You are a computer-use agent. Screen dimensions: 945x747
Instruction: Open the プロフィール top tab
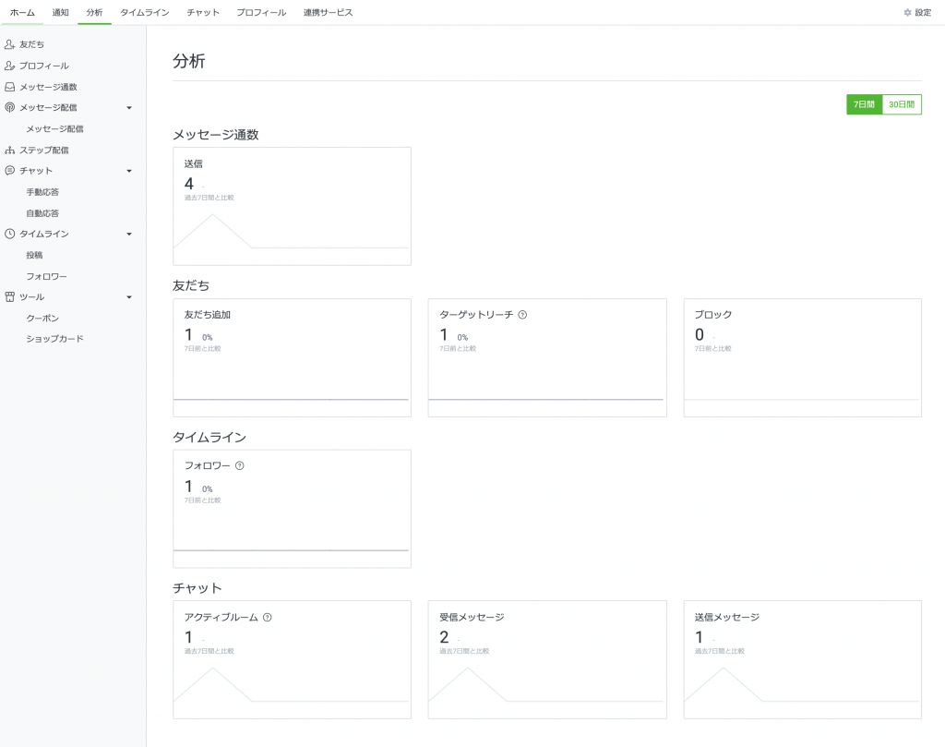[x=261, y=12]
